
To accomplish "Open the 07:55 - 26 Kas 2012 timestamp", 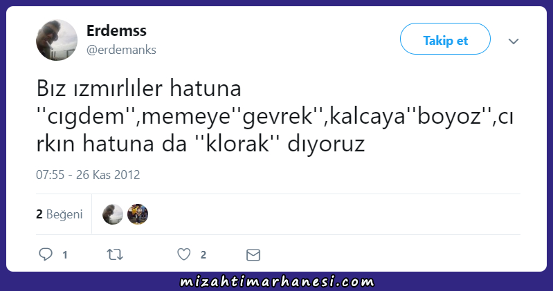I will [88, 175].
